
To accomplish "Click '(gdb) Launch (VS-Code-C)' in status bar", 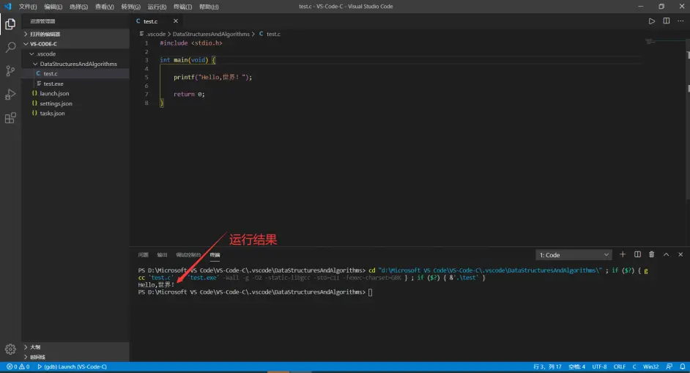I will (75, 366).
